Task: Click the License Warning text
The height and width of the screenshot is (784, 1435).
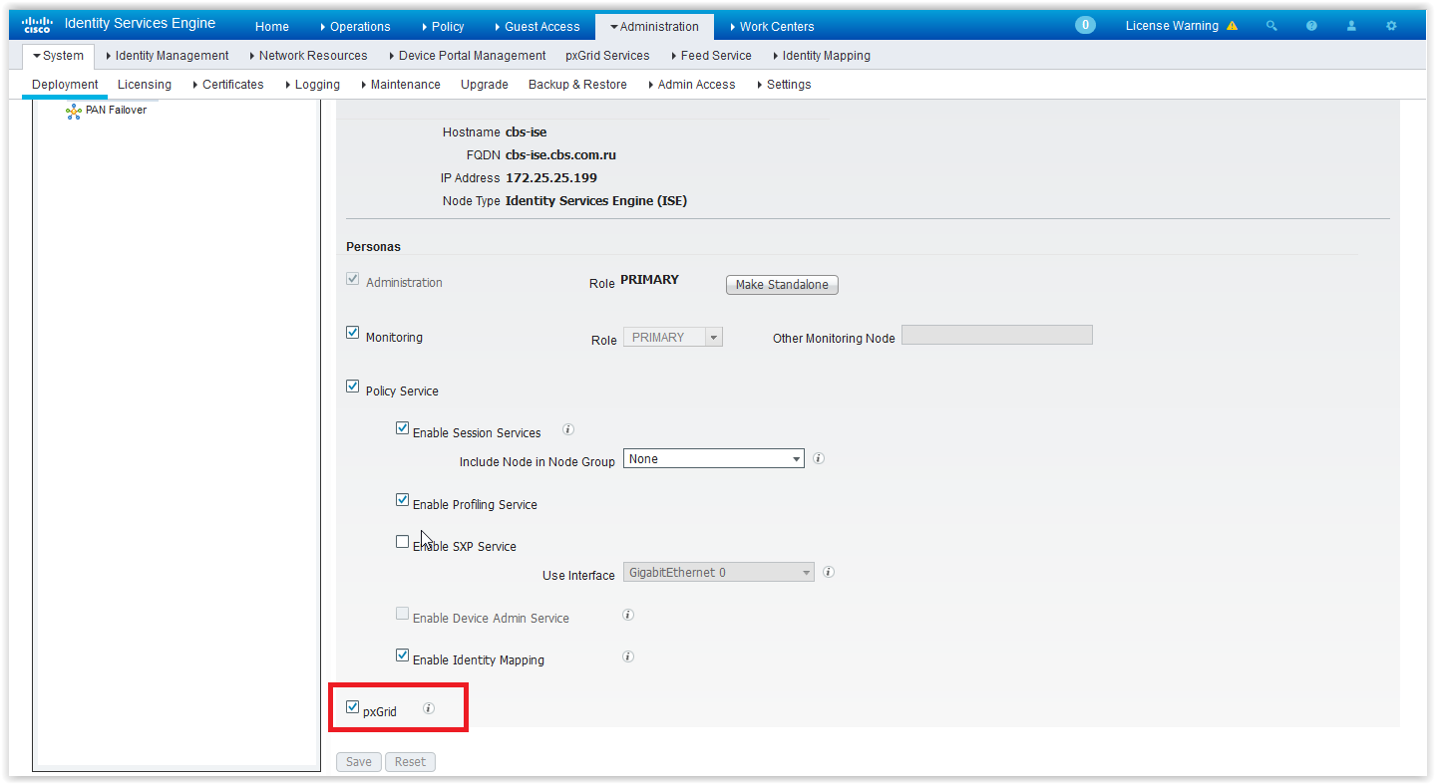Action: 1172,26
